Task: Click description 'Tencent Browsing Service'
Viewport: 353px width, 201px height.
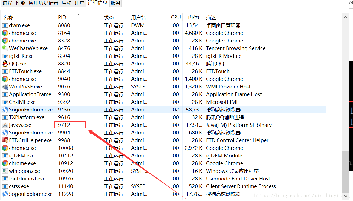Action: coord(236,48)
